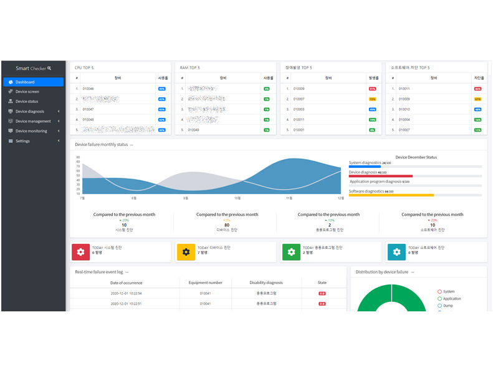Screen dimensions: 493x370
Task: Expand the Device monitoring submenu arrow
Action: tap(59, 131)
